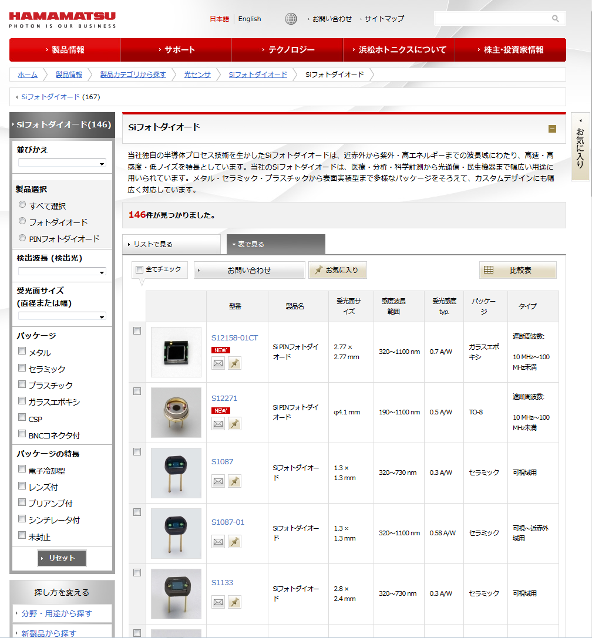This screenshot has width=592, height=638.
Task: Click the S1133 product thumbnail
Action: click(176, 593)
